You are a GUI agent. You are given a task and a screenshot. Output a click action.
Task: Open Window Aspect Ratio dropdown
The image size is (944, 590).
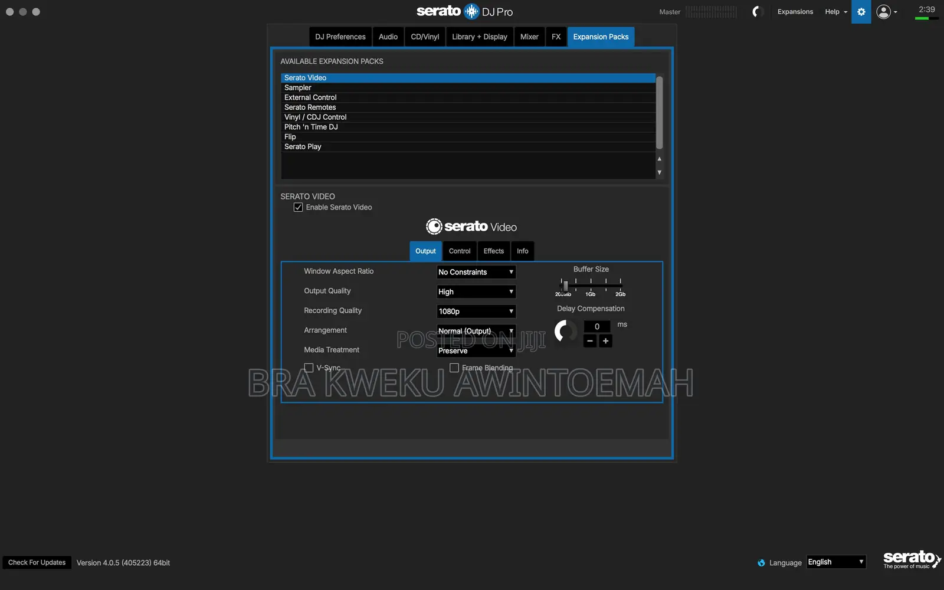[x=476, y=272]
